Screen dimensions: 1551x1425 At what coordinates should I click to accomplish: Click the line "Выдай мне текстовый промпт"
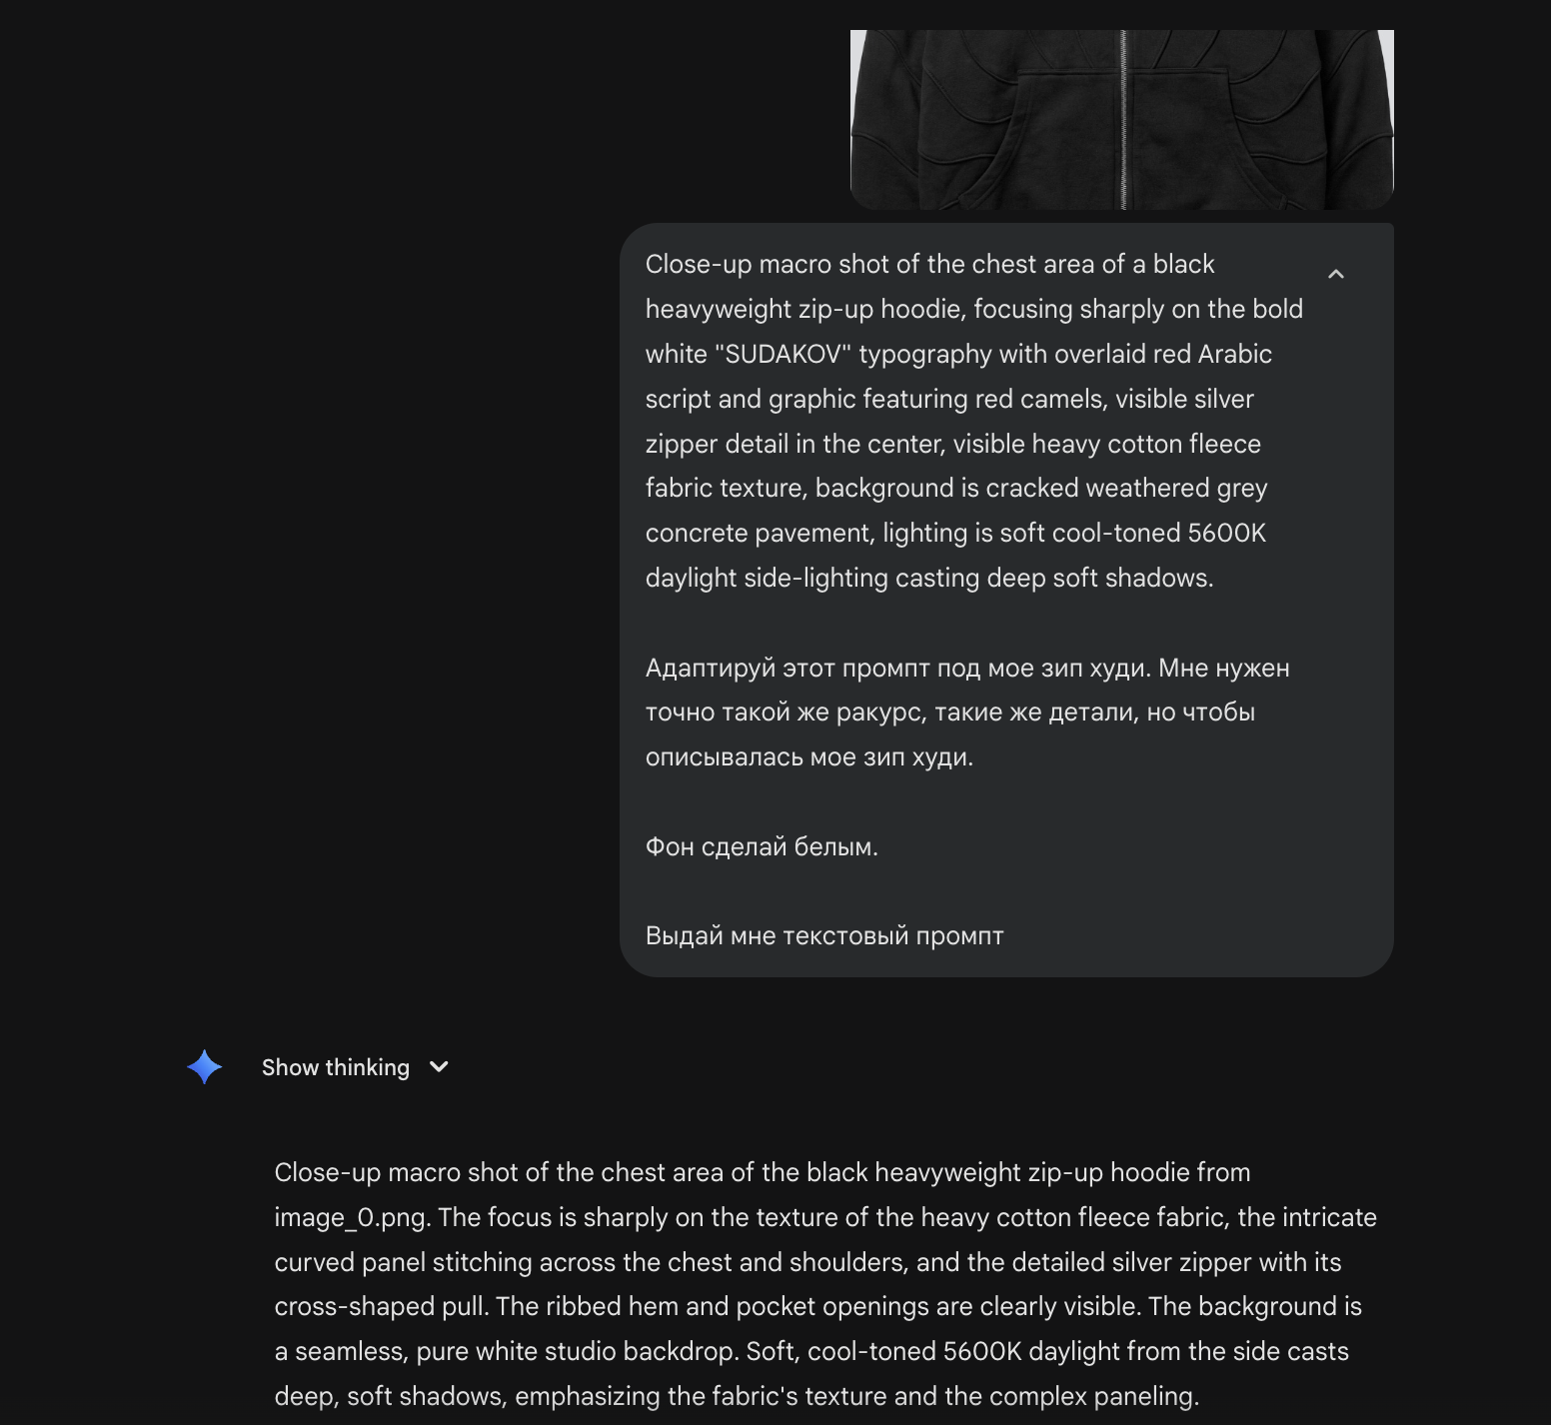click(824, 936)
